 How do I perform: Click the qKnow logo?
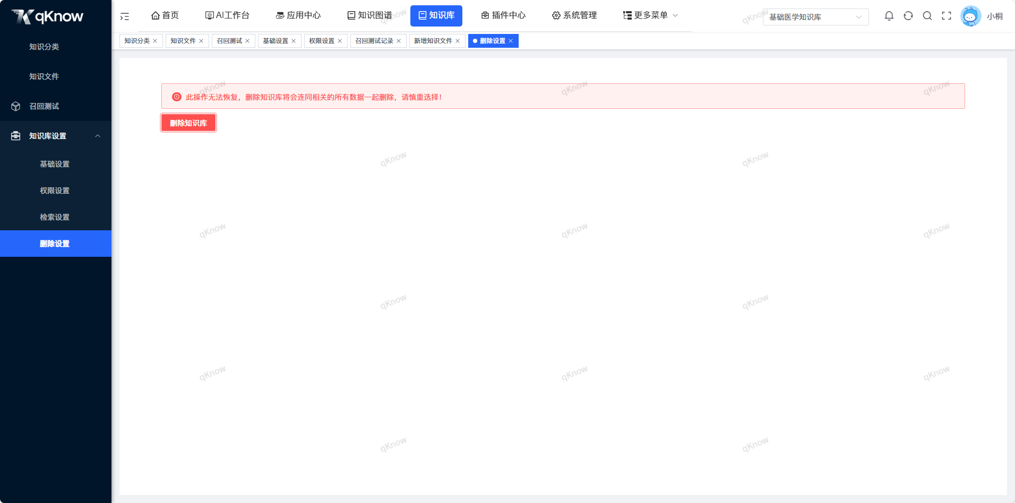click(48, 16)
